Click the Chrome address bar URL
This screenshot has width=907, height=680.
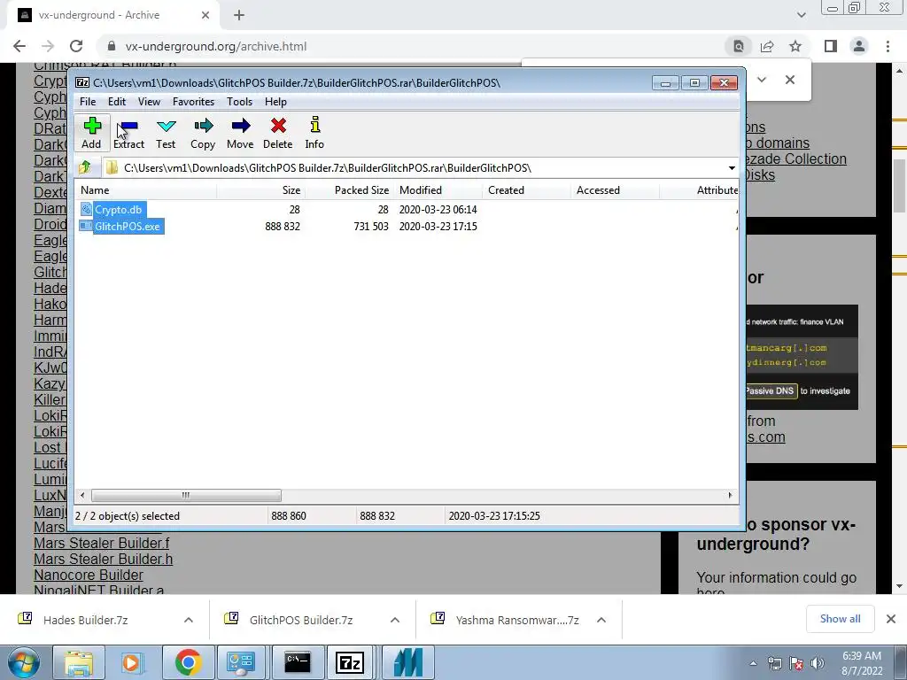216,46
